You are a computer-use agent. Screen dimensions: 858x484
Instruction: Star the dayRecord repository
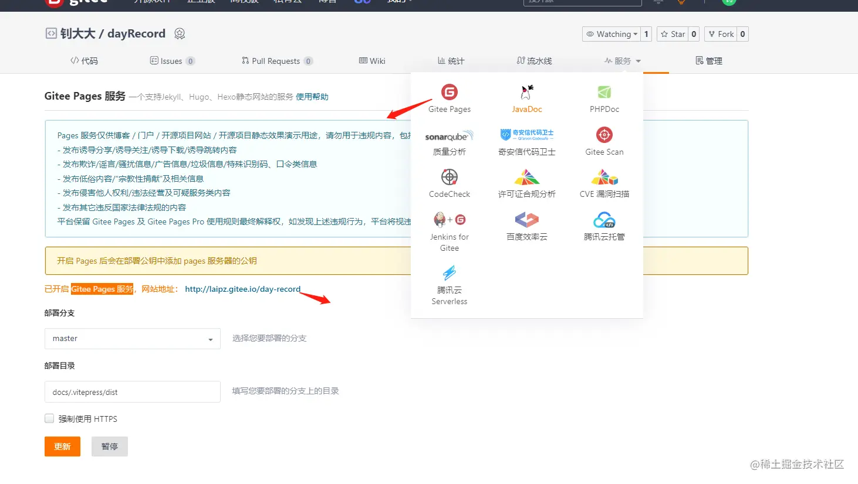(673, 34)
